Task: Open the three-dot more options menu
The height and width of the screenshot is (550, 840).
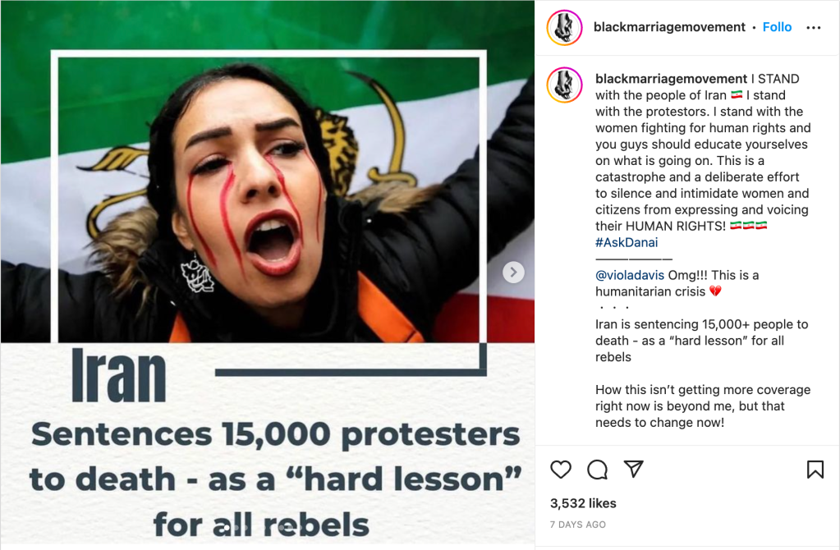Action: click(x=813, y=28)
